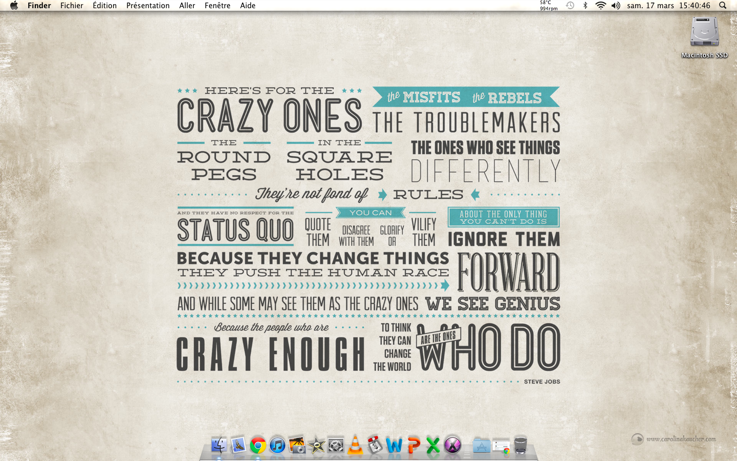Open iPhoto from the dock
Screen dimensions: 737x461
tap(297, 445)
